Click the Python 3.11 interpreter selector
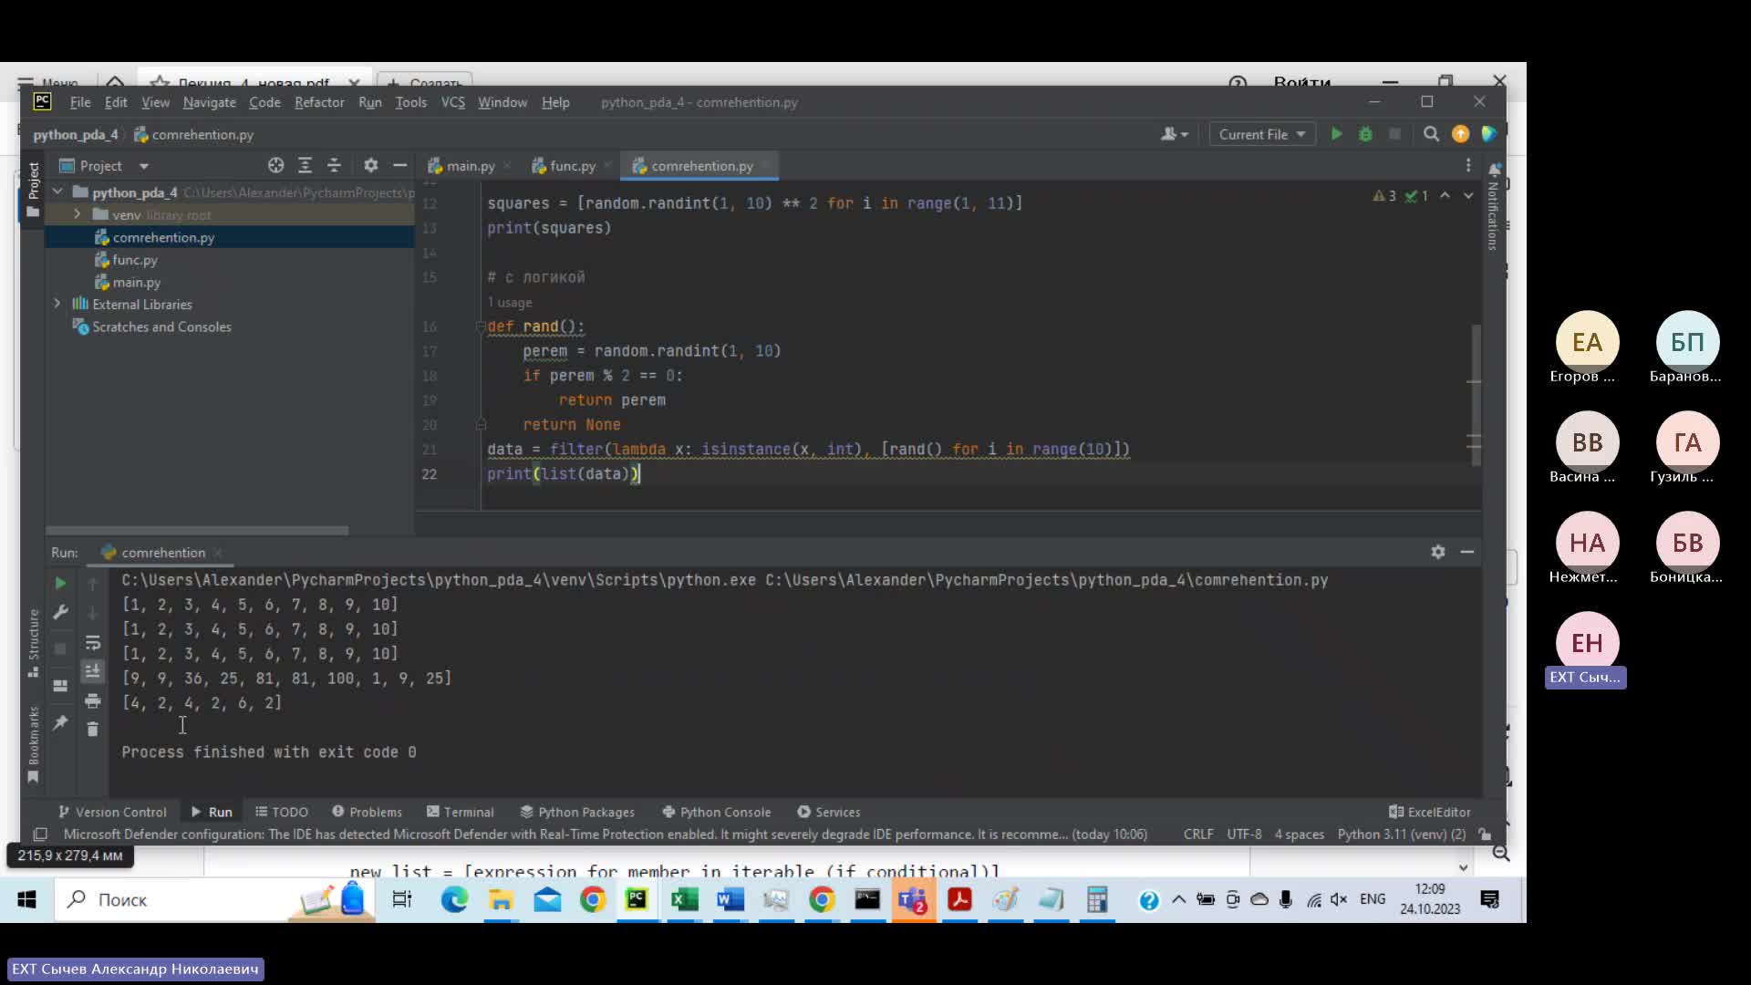 click(x=1402, y=834)
